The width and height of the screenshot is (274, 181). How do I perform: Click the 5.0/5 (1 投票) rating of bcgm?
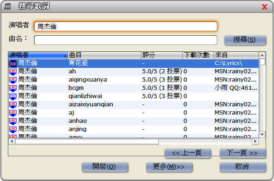(x=162, y=88)
